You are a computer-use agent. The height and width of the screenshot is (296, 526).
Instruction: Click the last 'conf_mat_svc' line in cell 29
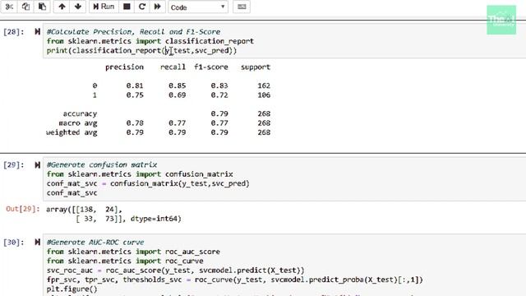coord(72,193)
